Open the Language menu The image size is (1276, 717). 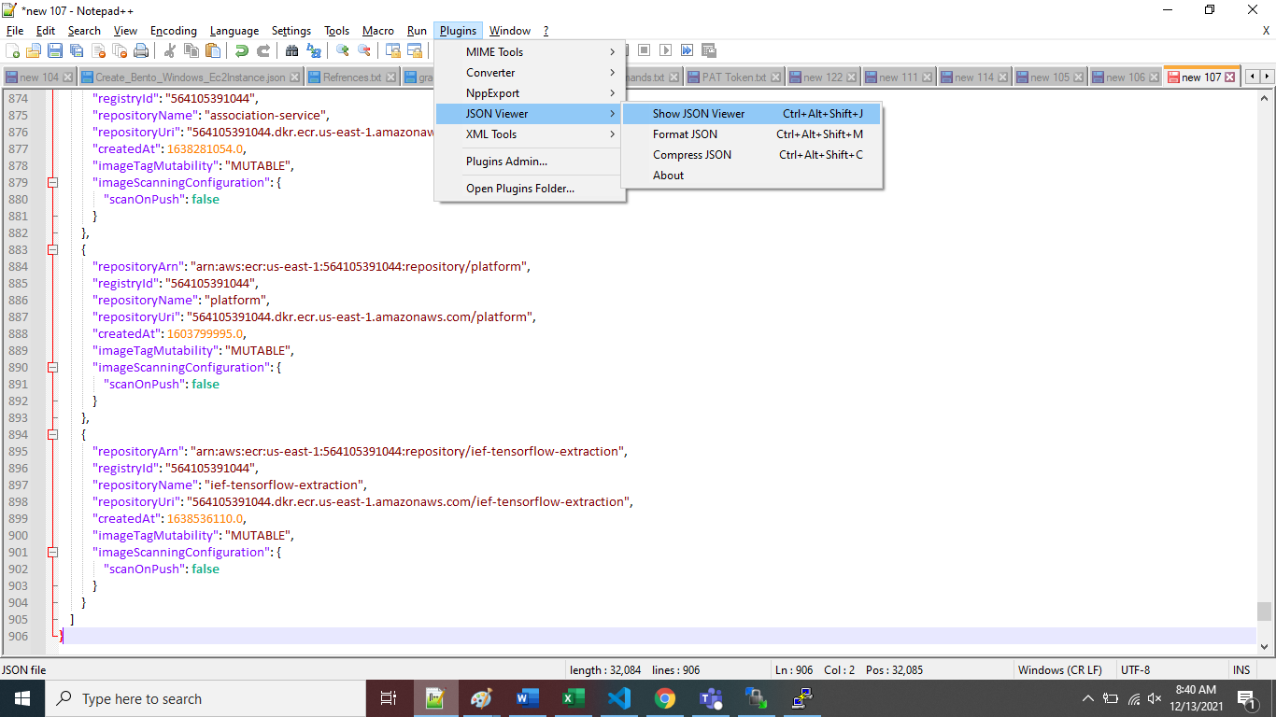click(x=234, y=31)
